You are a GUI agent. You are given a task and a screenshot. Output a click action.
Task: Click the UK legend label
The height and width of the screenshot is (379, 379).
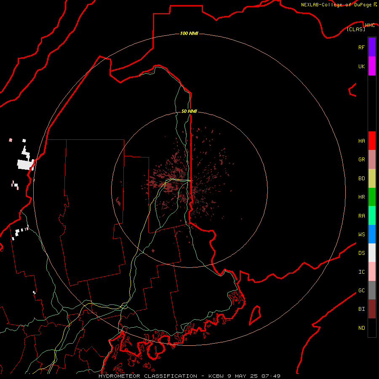tap(361, 66)
